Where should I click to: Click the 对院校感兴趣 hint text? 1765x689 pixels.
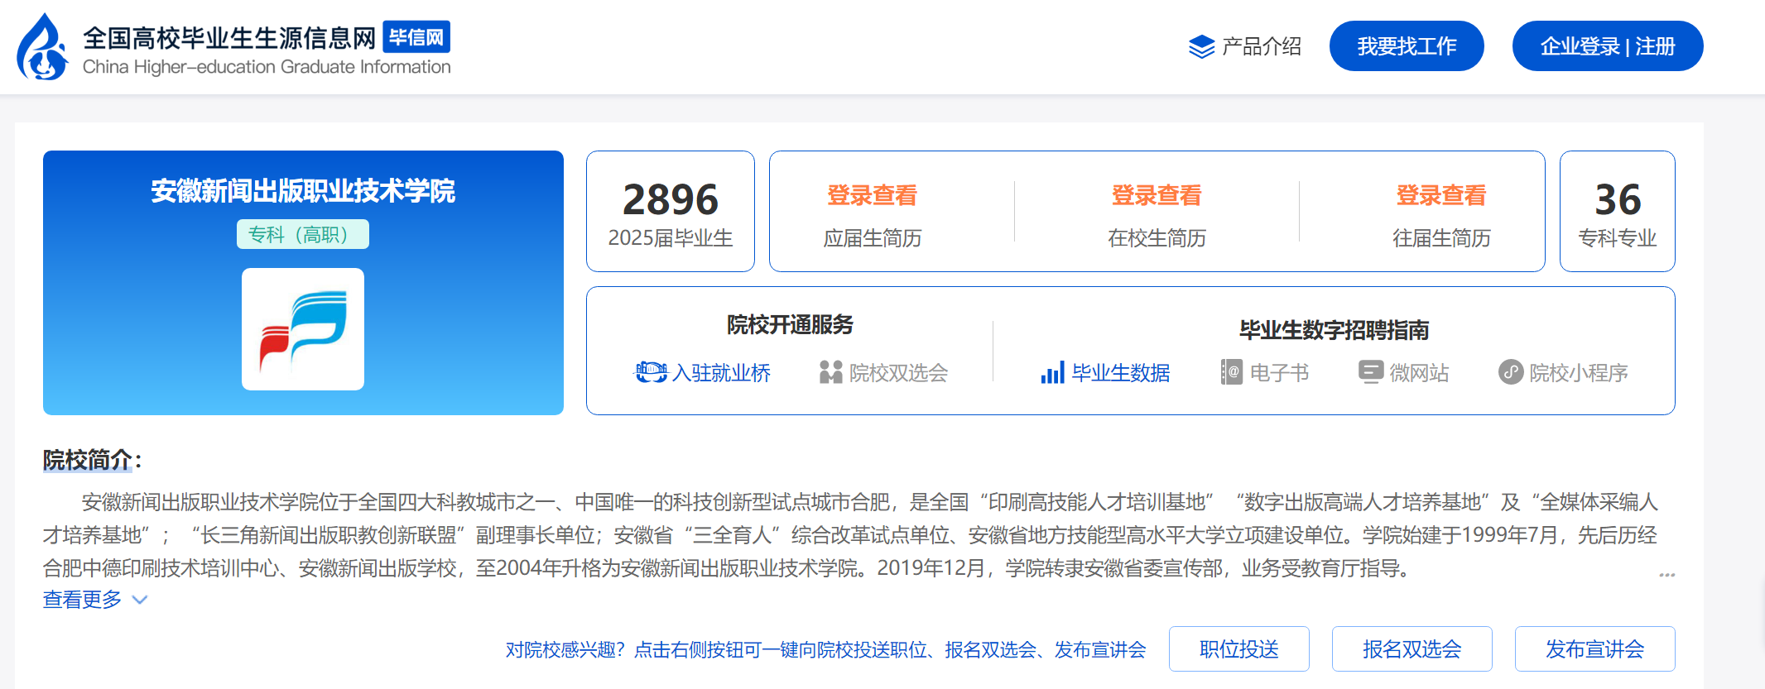click(826, 650)
